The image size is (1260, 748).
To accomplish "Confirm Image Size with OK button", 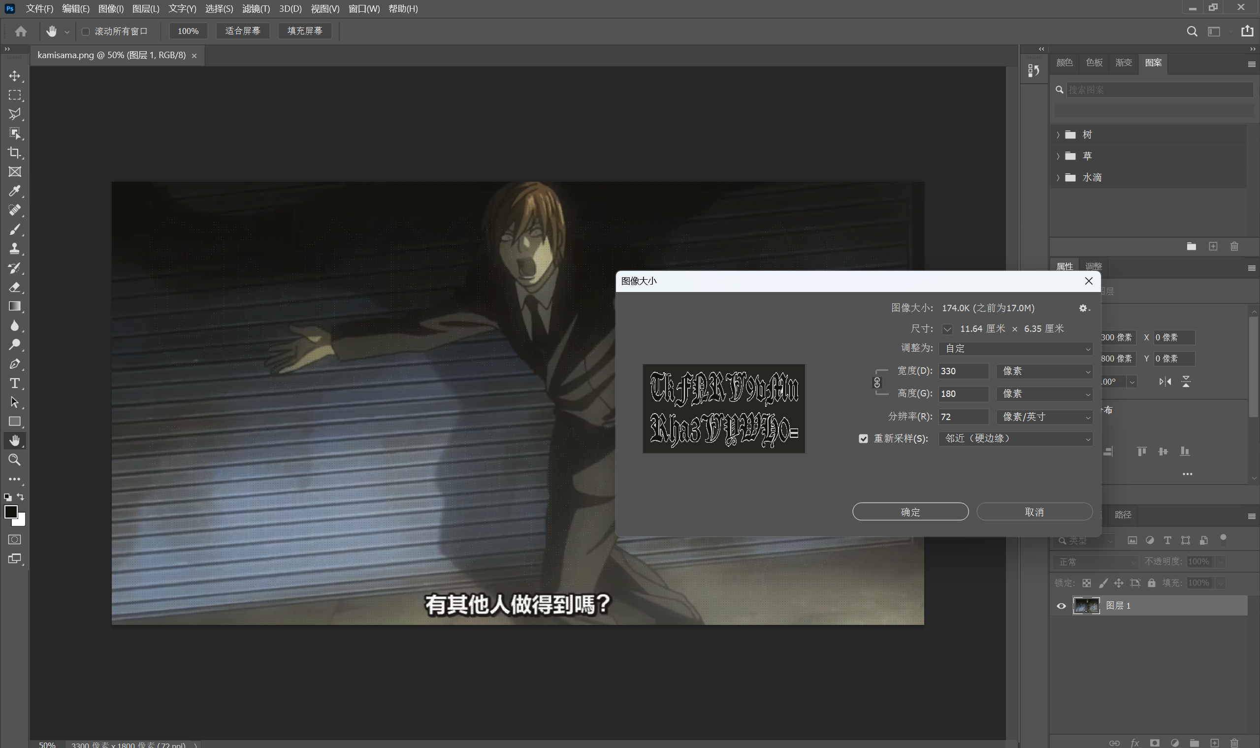I will click(x=910, y=512).
